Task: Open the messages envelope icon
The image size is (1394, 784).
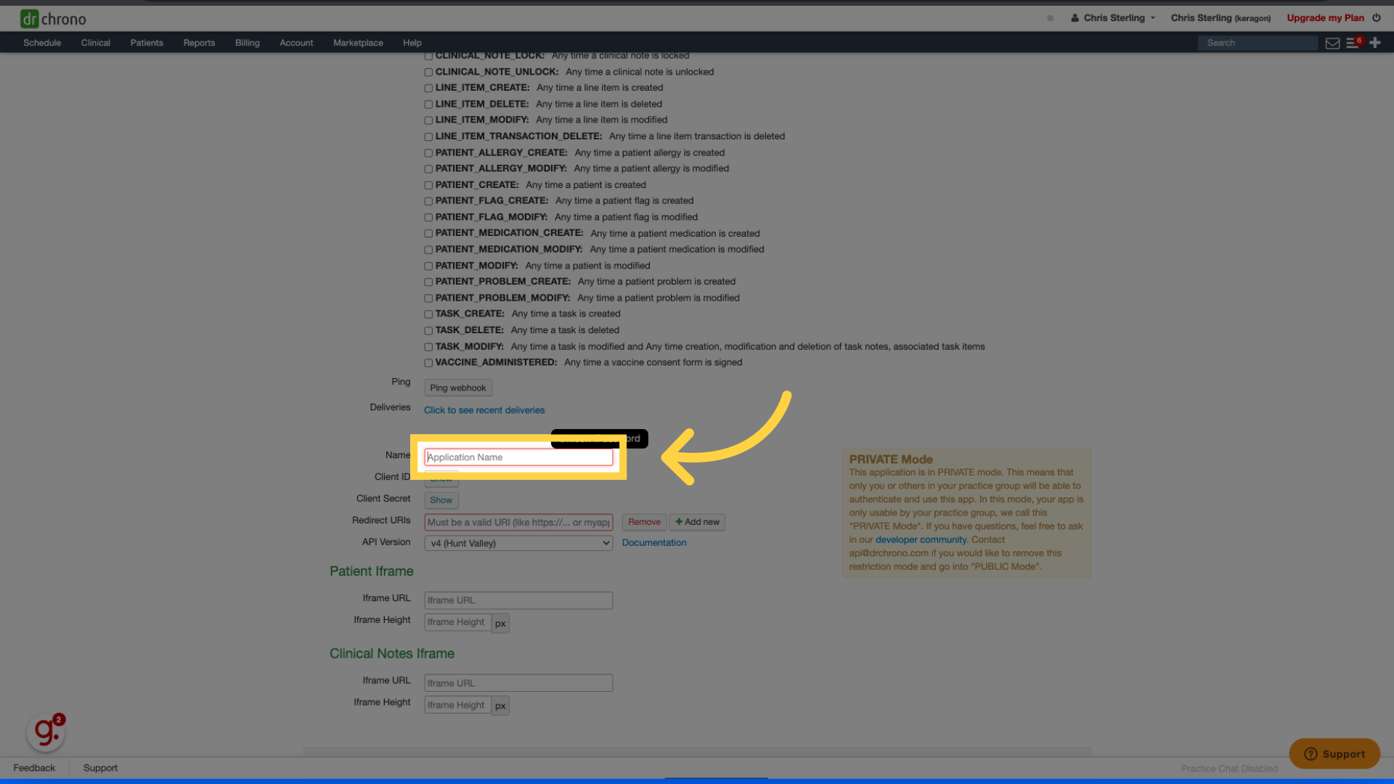Action: coord(1332,43)
